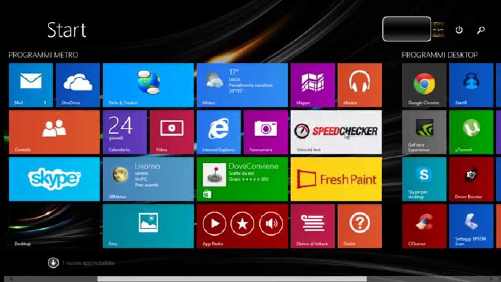Click the horizontal scrollbar thumb
The image size is (501, 282).
(x=232, y=279)
